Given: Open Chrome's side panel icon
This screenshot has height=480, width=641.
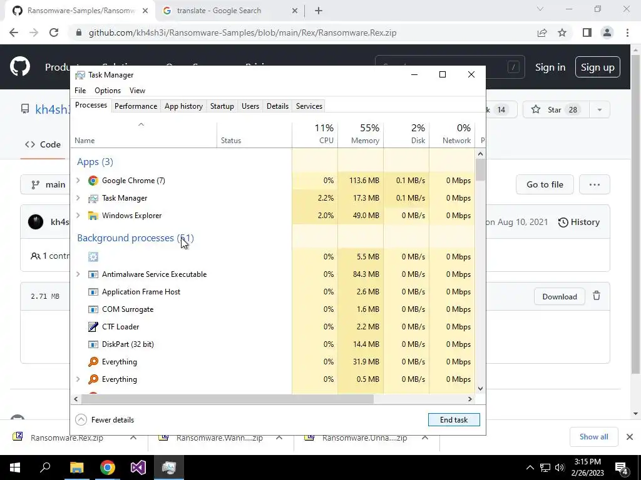Looking at the screenshot, I should [x=587, y=32].
